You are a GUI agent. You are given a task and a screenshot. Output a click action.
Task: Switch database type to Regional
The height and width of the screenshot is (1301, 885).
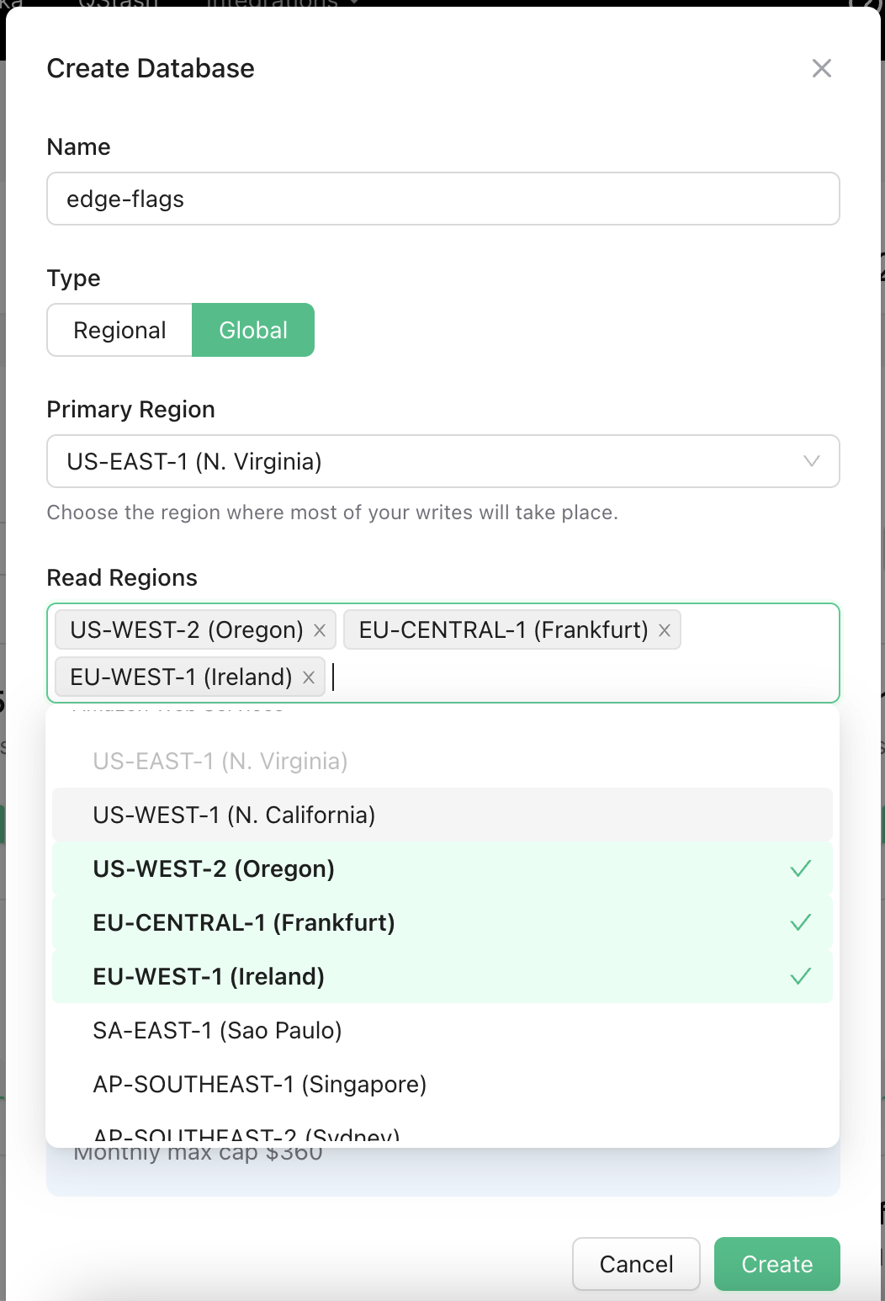pos(119,330)
